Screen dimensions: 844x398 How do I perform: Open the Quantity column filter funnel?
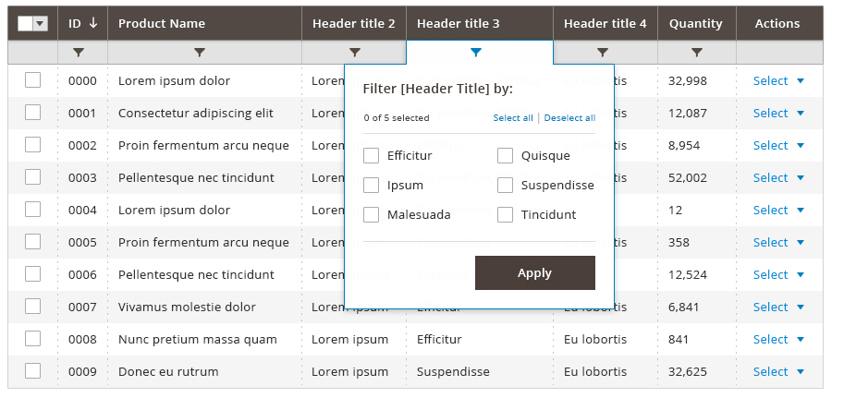pos(697,53)
